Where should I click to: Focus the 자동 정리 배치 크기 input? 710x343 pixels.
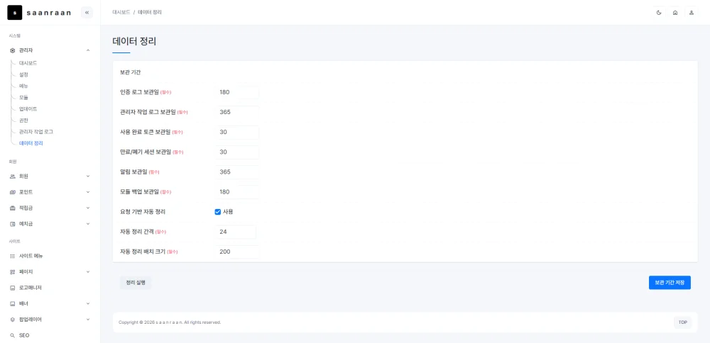point(236,252)
